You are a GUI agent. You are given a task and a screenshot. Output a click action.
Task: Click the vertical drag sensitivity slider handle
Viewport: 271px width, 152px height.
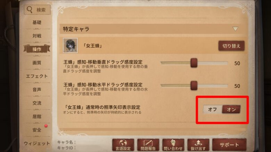(x=194, y=63)
